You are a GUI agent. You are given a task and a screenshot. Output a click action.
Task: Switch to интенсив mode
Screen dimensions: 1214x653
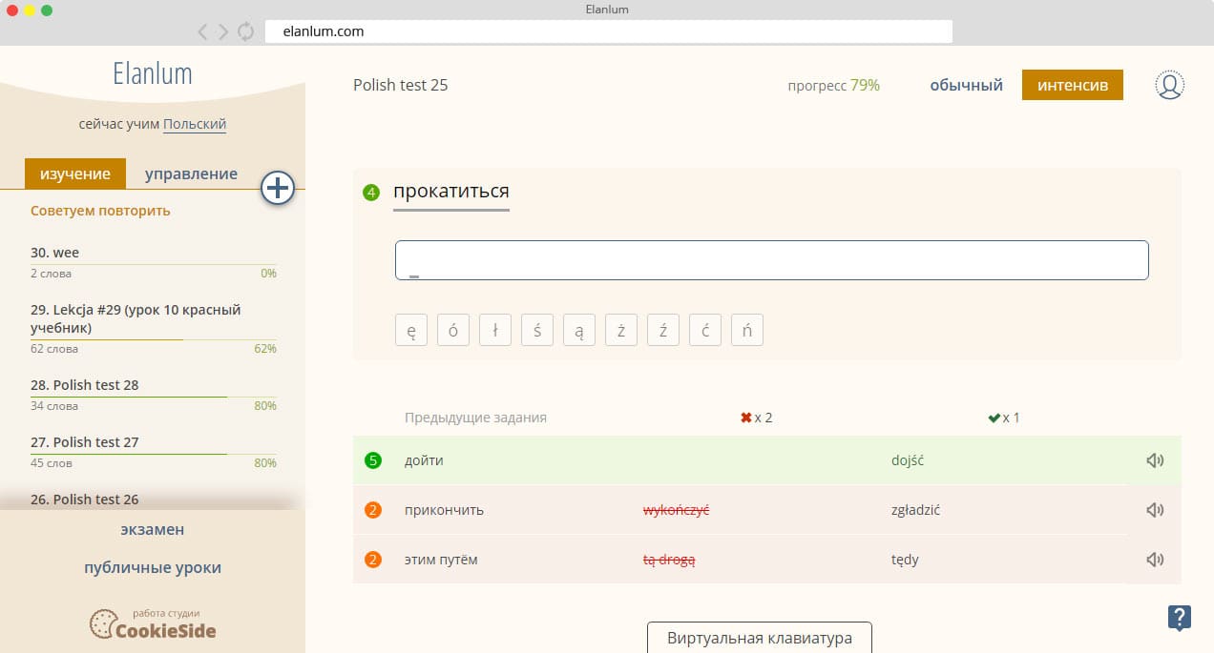click(1073, 85)
